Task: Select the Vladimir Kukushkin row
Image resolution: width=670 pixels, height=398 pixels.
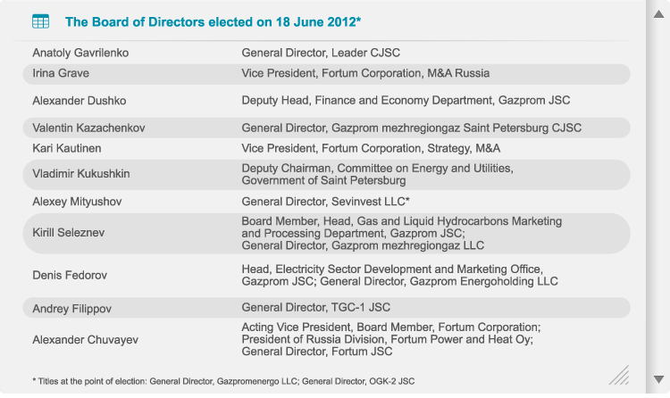Action: [326, 174]
